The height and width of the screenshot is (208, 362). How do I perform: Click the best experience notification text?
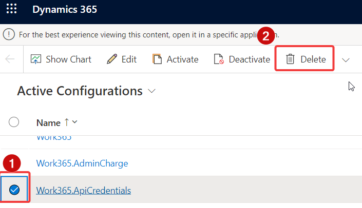pos(149,35)
